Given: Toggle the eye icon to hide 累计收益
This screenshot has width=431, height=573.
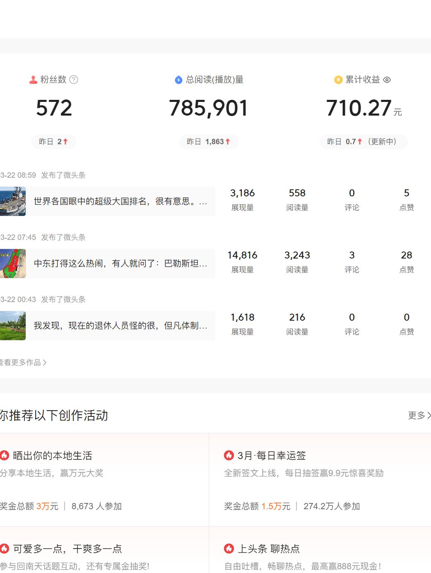Looking at the screenshot, I should click(x=387, y=80).
